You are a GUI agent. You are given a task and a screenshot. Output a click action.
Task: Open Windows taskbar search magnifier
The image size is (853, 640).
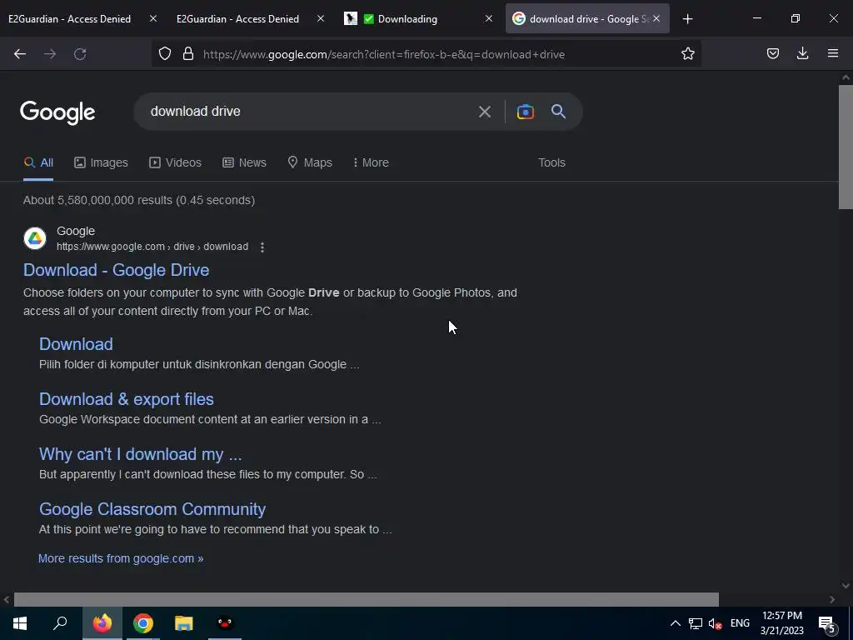(x=60, y=623)
